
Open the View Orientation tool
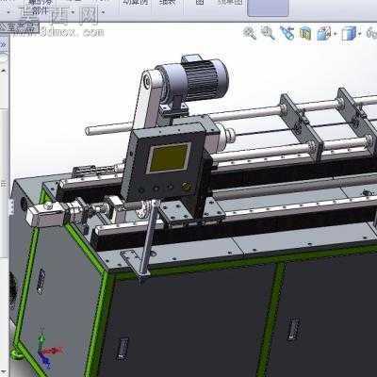[323, 33]
